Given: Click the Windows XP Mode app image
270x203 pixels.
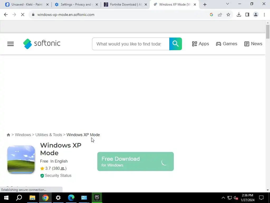Looking at the screenshot, I should (x=21, y=159).
